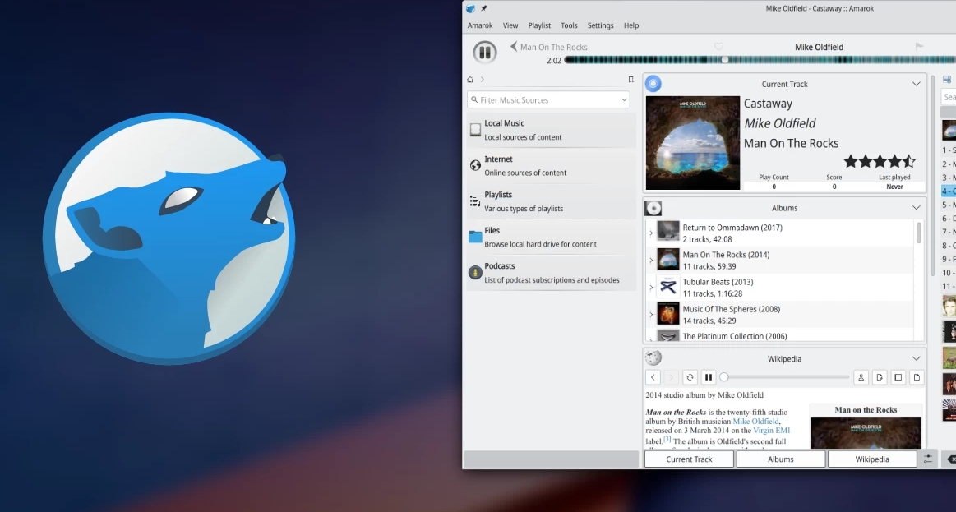Click the Man On The Rocks cover art
The image size is (956, 512).
point(693,143)
